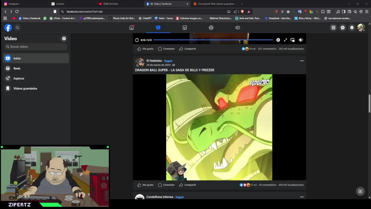Open CondoRuna Informa post options
This screenshot has width=371, height=209.
click(302, 197)
